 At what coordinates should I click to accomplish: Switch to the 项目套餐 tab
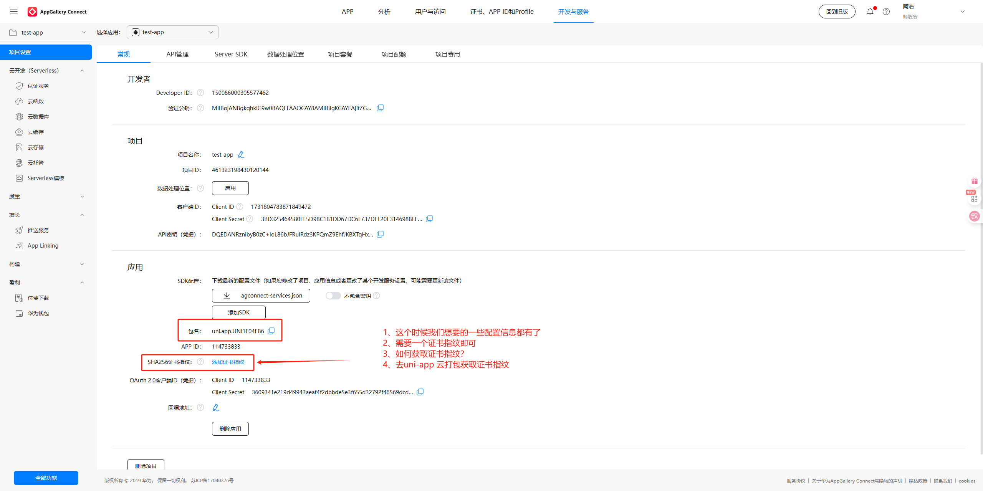pyautogui.click(x=340, y=54)
